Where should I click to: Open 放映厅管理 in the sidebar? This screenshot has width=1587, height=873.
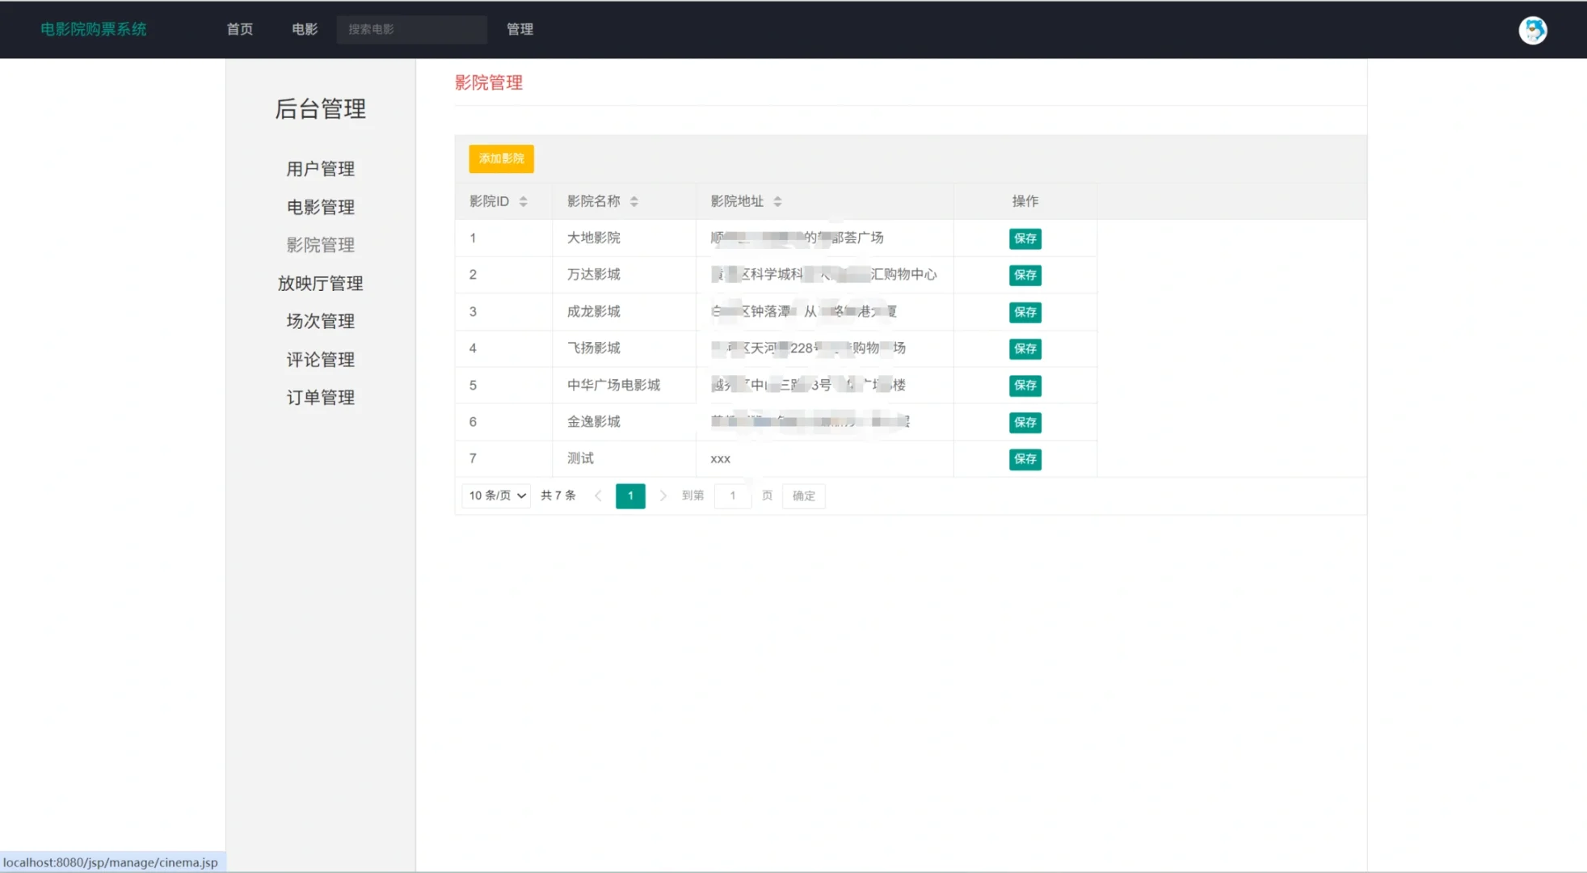click(x=320, y=283)
